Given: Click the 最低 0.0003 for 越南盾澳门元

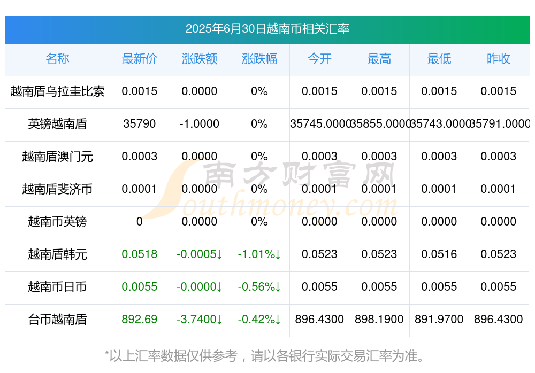Looking at the screenshot, I should coord(439,157).
